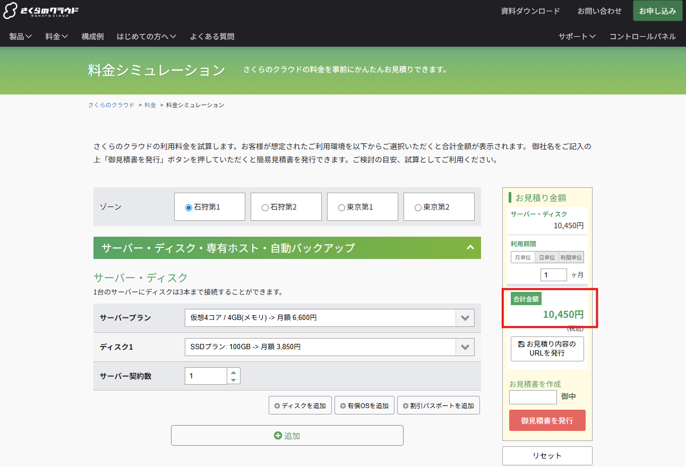Click the plus icon on 割引パスポートを追加
This screenshot has height=467, width=686.
coord(405,405)
